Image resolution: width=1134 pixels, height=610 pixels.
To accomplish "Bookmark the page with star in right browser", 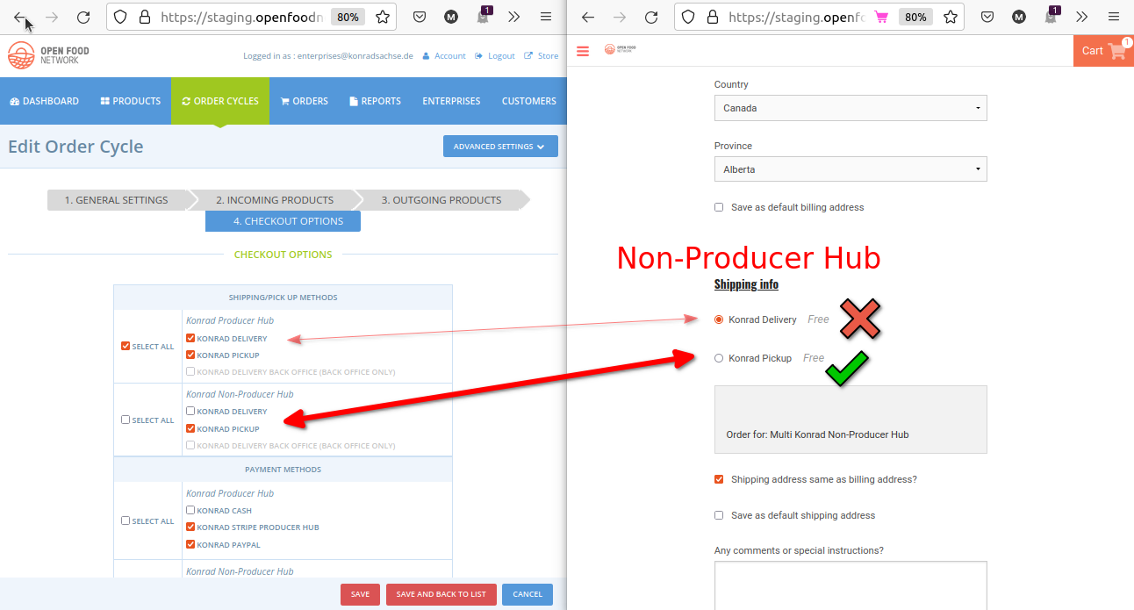I will [951, 17].
